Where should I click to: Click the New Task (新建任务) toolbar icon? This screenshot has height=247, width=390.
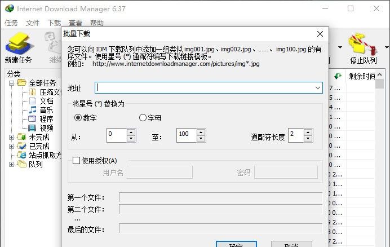pyautogui.click(x=19, y=44)
